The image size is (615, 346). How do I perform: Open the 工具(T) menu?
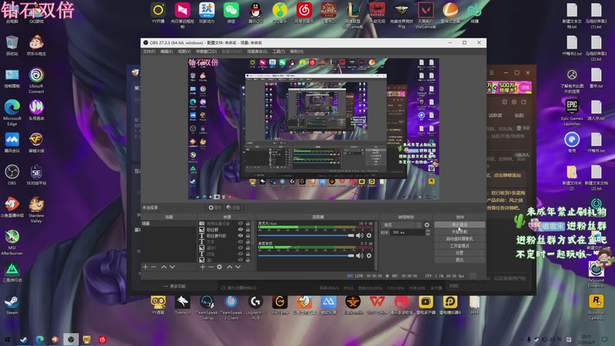click(x=279, y=52)
